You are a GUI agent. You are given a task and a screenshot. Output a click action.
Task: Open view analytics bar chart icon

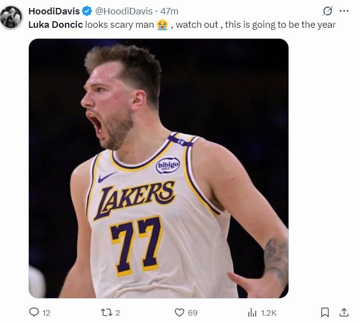pyautogui.click(x=252, y=313)
